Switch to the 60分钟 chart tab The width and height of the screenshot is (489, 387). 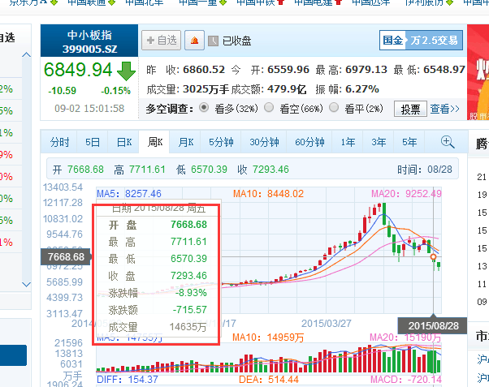(x=309, y=142)
